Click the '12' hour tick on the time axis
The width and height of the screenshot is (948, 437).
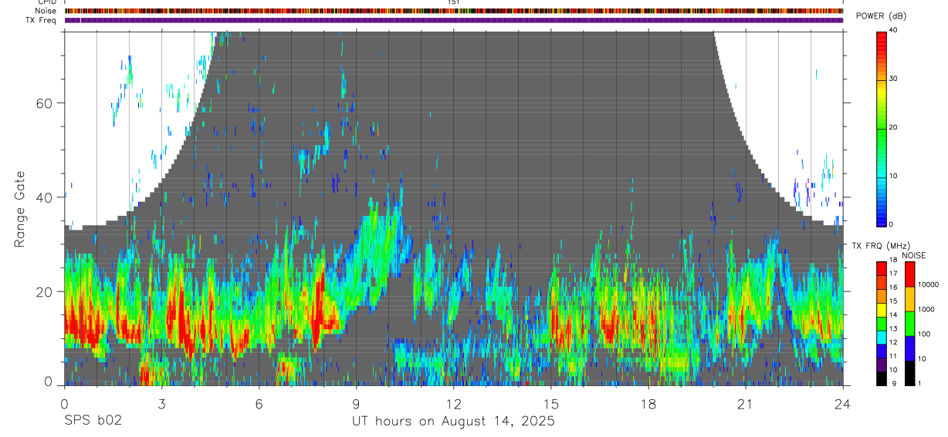coord(453,403)
